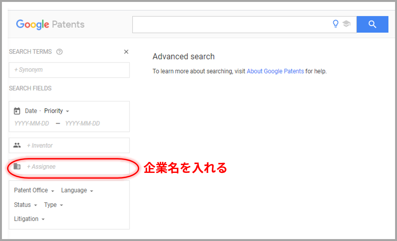Expand the Language dropdown

pyautogui.click(x=77, y=190)
